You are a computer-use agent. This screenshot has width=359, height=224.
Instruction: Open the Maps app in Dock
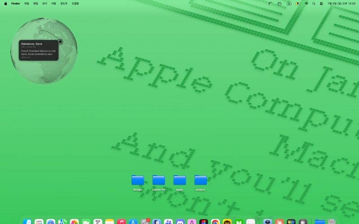tap(62, 222)
